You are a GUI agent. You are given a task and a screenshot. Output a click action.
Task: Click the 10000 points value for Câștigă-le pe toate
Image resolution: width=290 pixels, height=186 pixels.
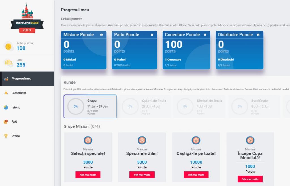(196, 162)
